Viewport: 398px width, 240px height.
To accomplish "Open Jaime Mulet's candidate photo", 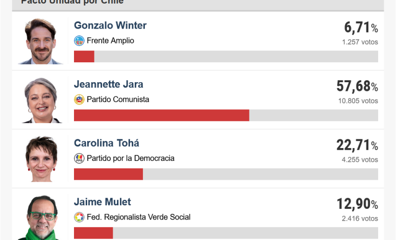I will (x=41, y=218).
